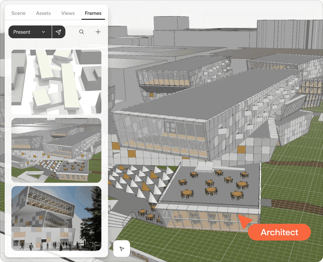Activate the pointer tool button below the viewport

click(122, 248)
